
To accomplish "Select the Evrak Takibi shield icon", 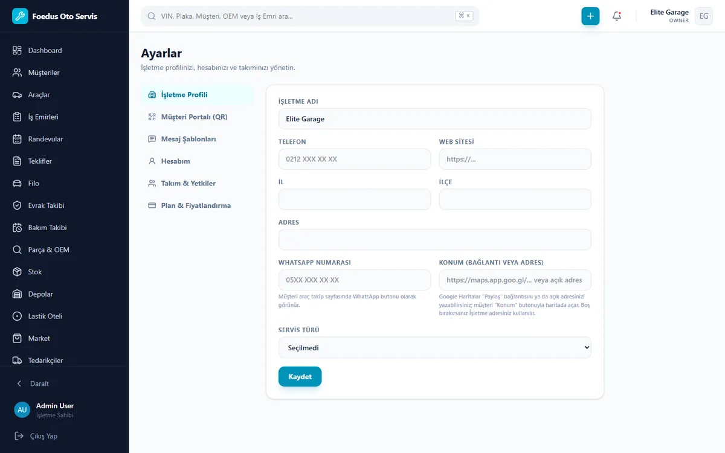I will tap(17, 205).
